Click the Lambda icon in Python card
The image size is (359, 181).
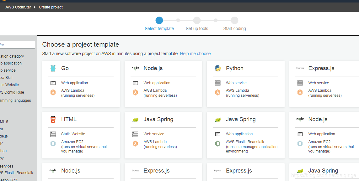pos(218,93)
